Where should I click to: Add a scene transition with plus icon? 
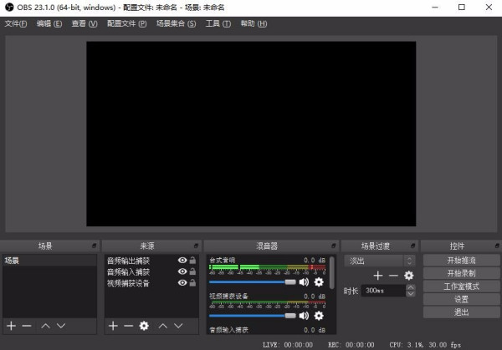(378, 275)
